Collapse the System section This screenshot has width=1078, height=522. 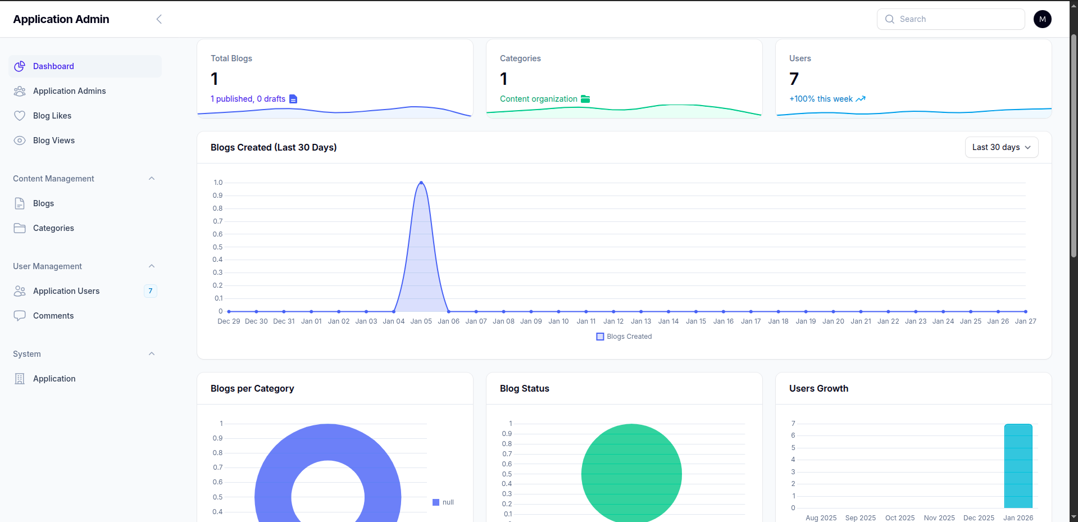pos(151,353)
